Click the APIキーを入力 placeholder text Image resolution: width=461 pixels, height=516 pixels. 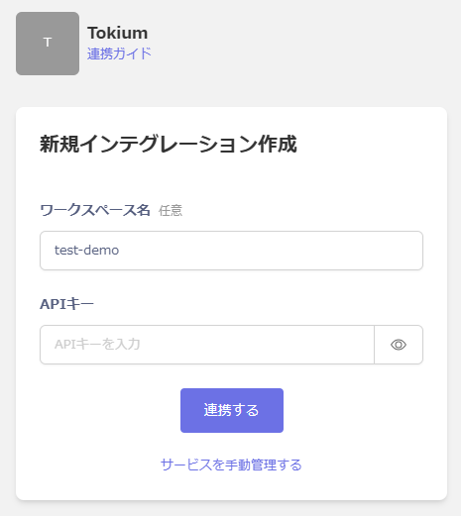click(x=97, y=345)
